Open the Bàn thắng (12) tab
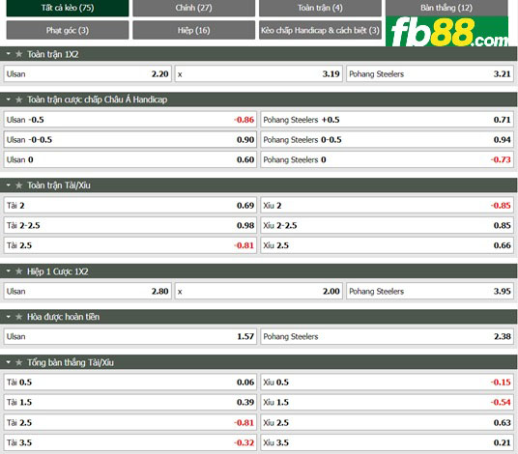The width and height of the screenshot is (518, 454). click(x=446, y=8)
